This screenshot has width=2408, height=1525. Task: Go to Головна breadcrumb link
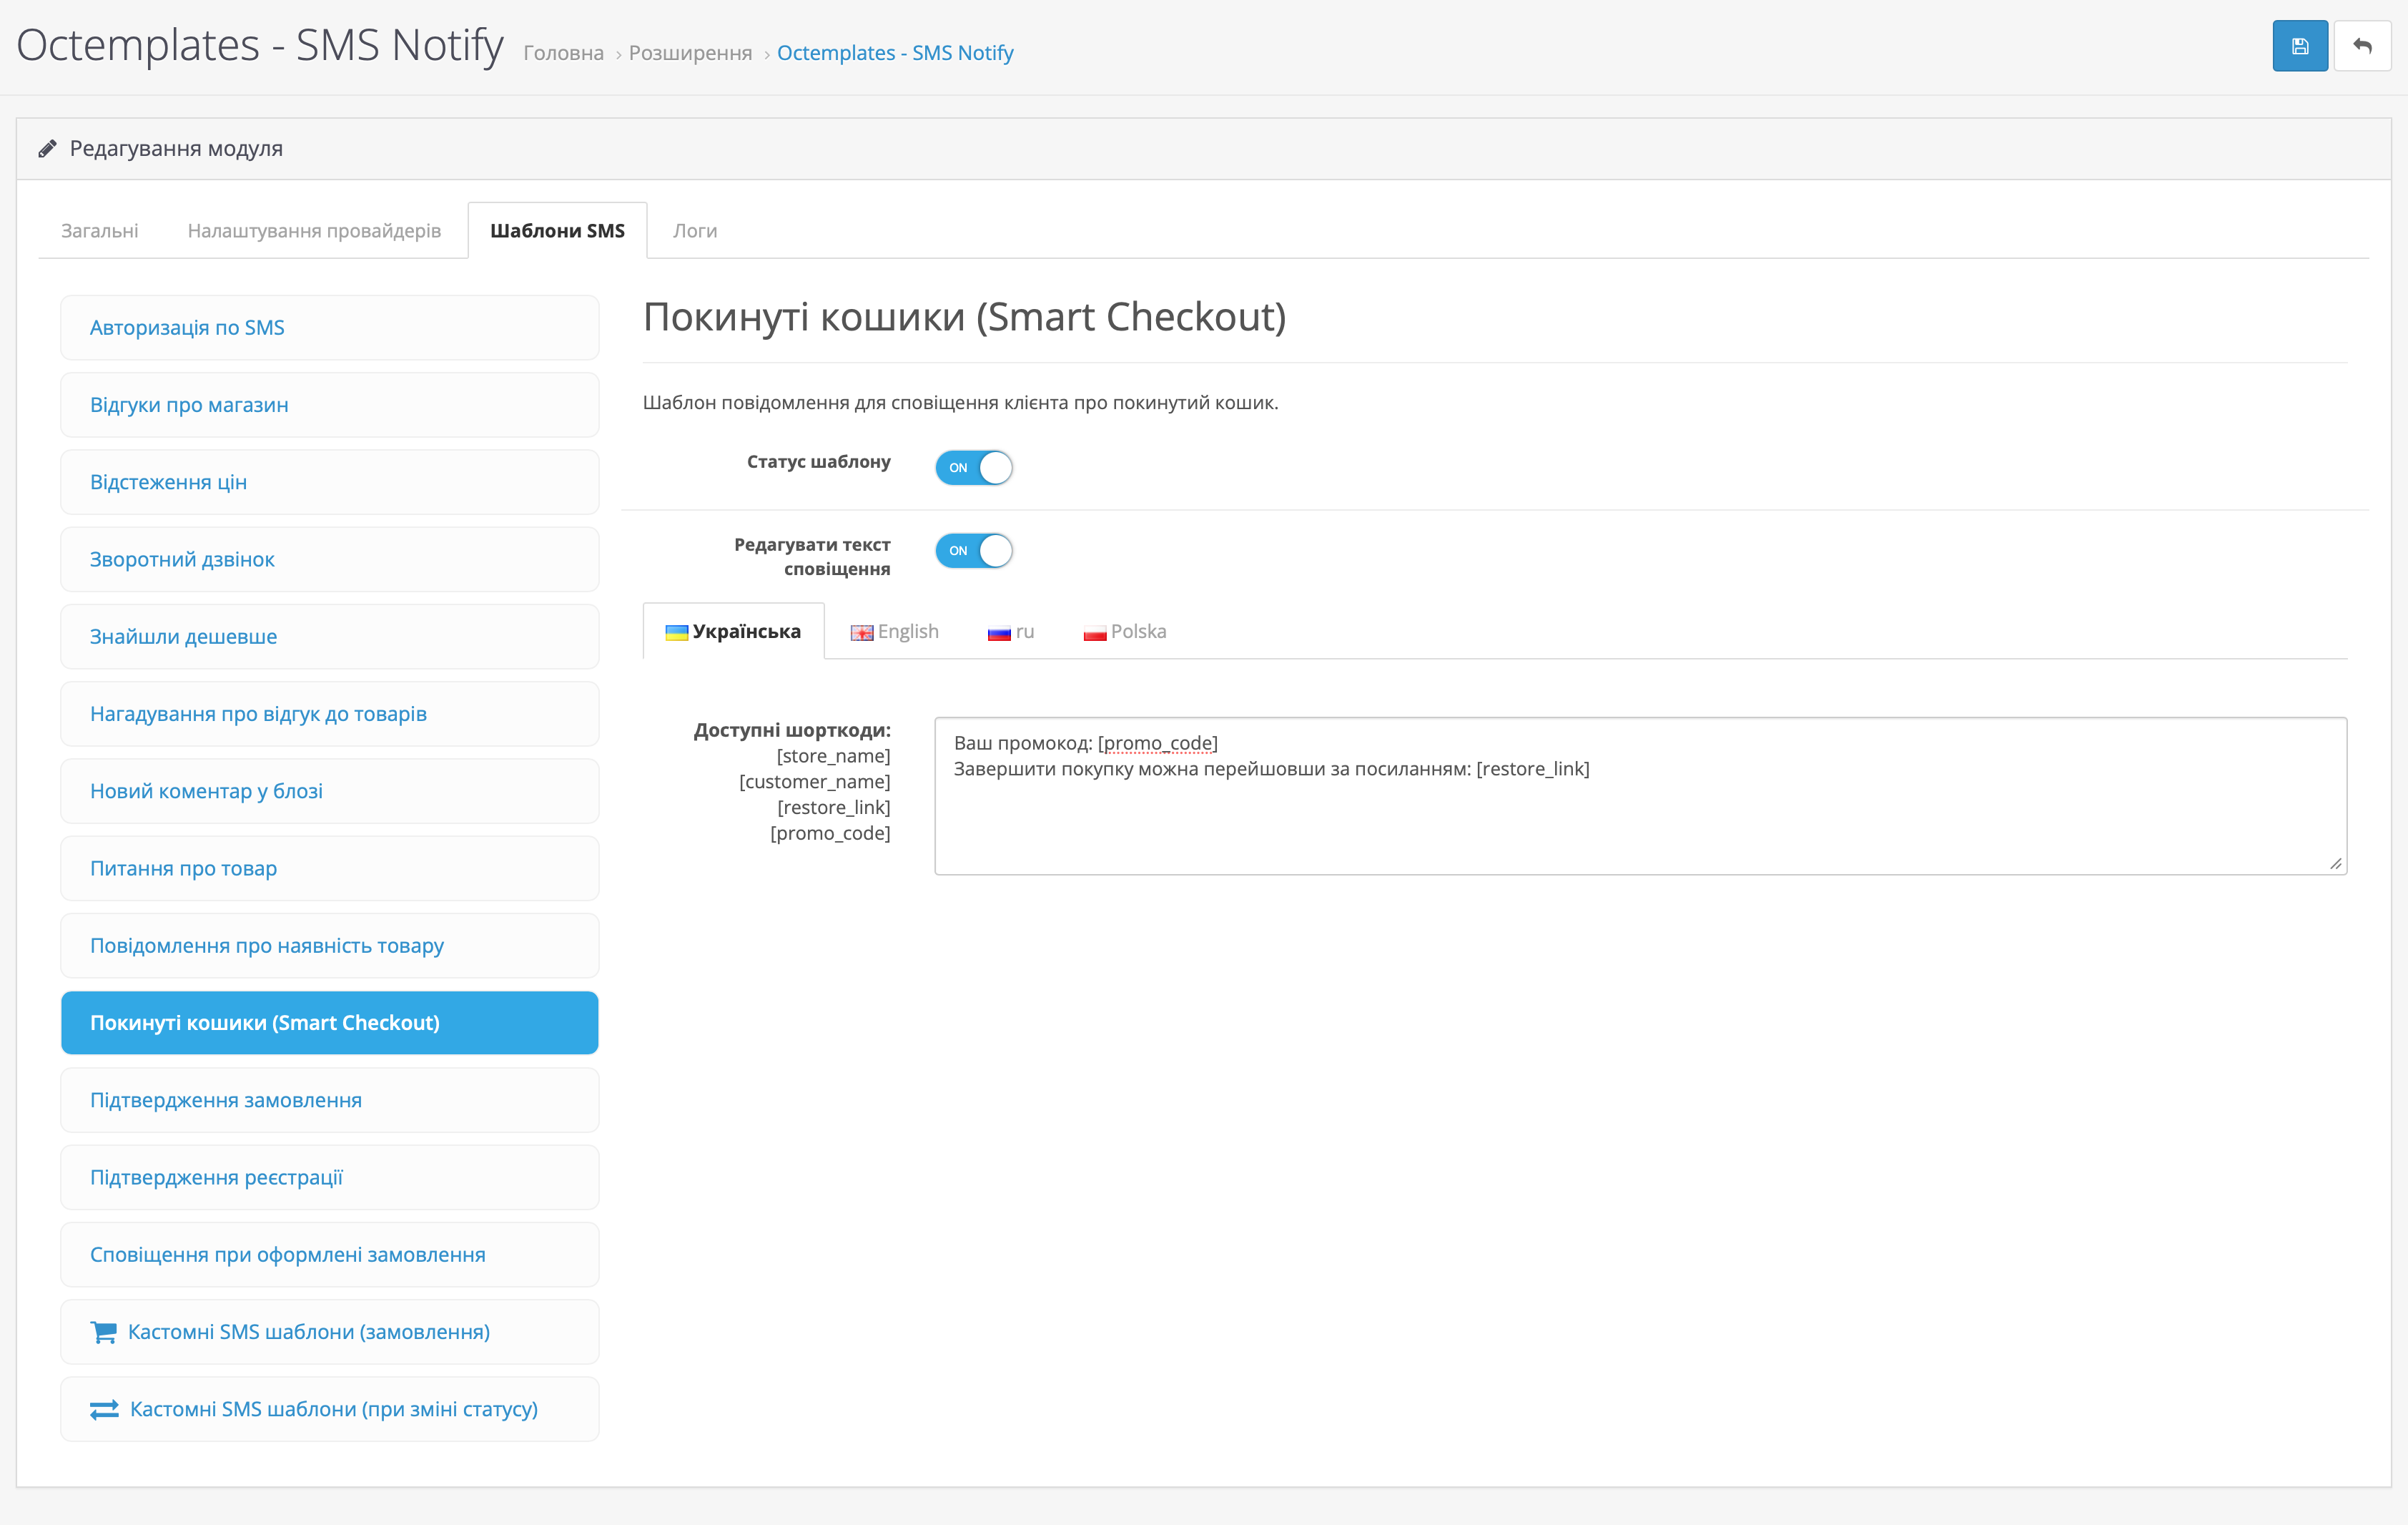563,53
